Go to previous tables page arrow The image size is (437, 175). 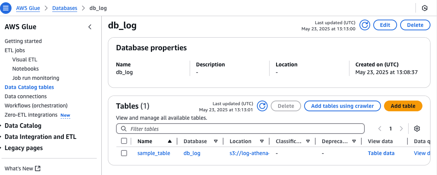380,129
